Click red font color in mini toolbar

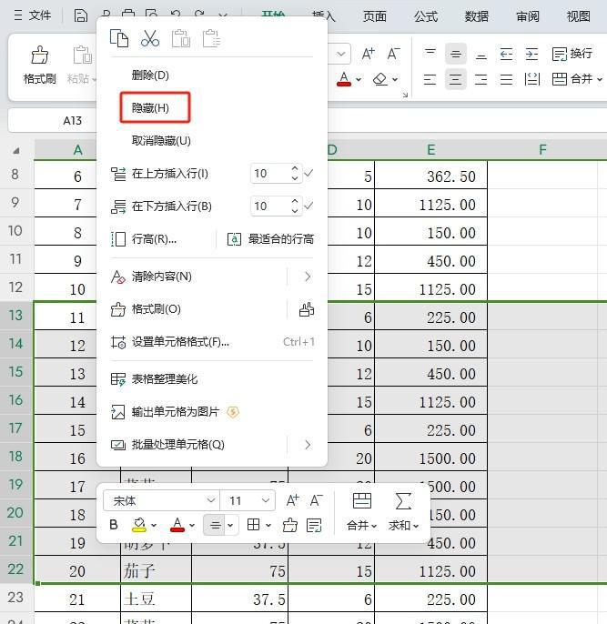pos(177,525)
